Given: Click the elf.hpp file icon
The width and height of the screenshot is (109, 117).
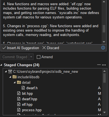Looking at the screenshot, I should tap(19, 104).
